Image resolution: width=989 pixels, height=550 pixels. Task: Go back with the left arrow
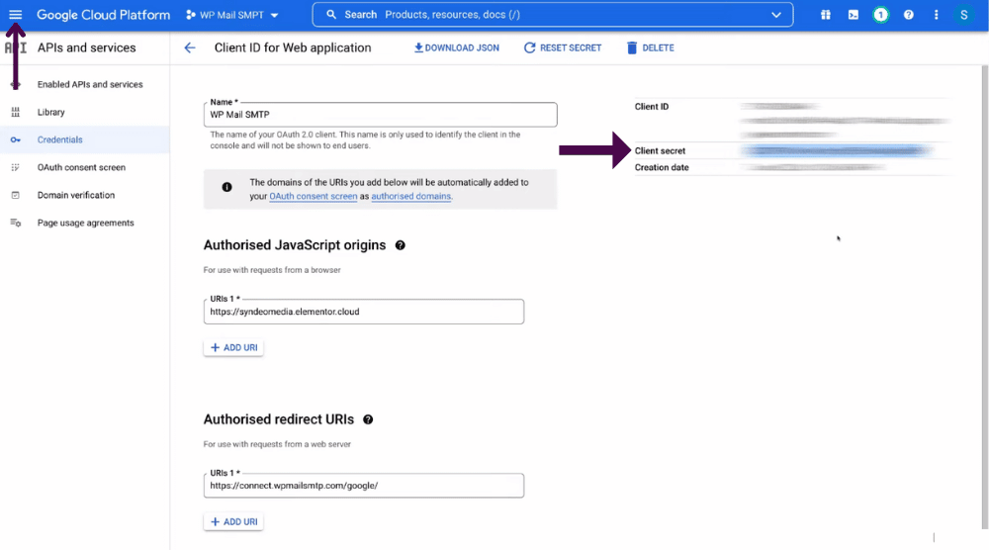click(189, 47)
